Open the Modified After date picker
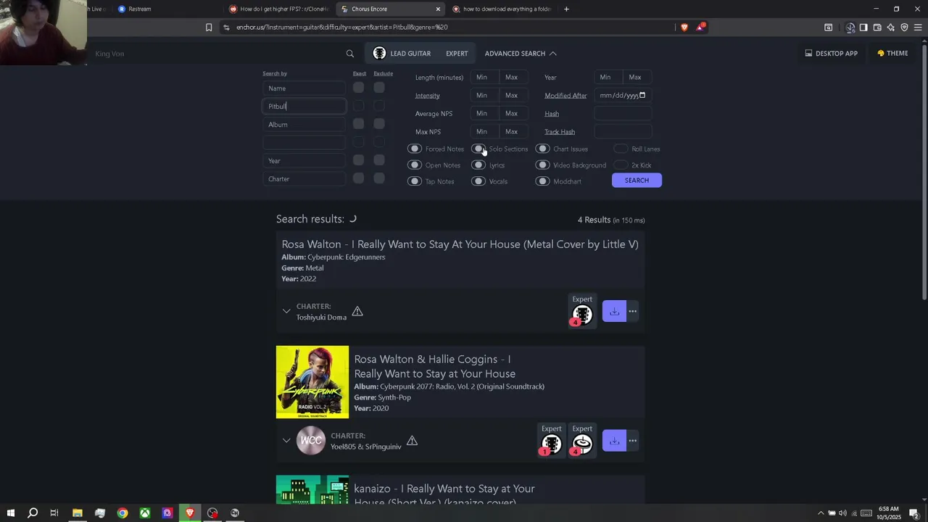The width and height of the screenshot is (928, 522). [642, 96]
